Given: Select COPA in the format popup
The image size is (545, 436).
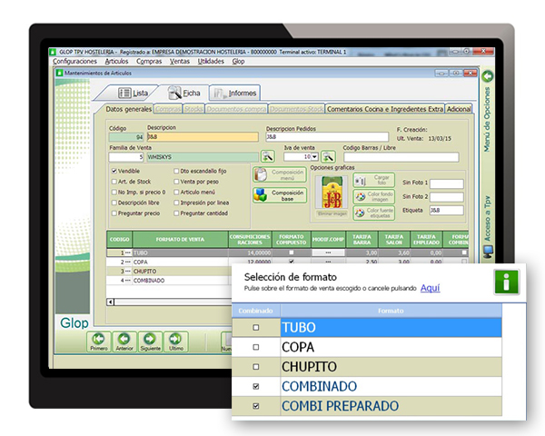Looking at the screenshot, I should [391, 347].
